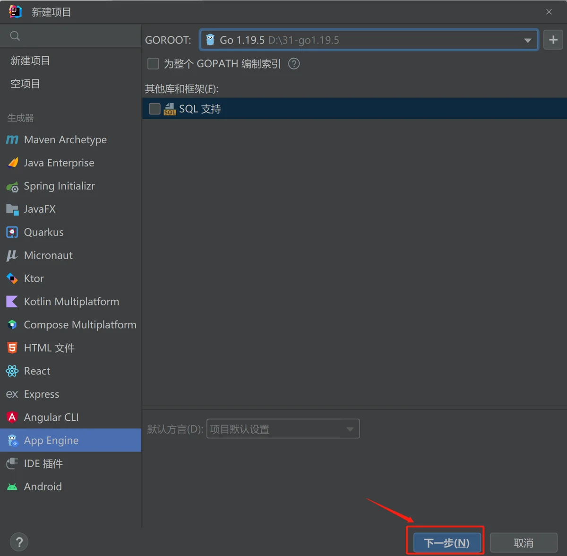
Task: Select Compose Multiplatform generator
Action: point(71,325)
